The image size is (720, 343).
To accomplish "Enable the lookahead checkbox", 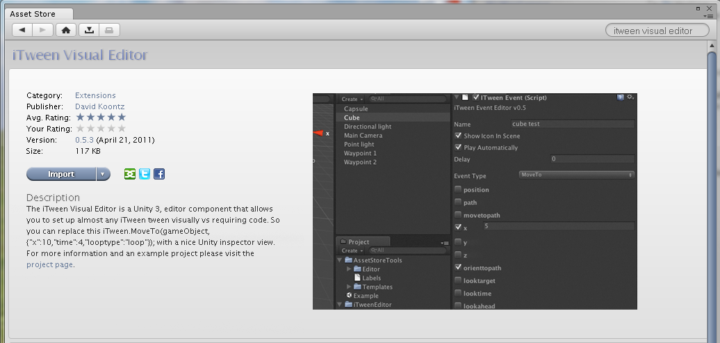I will (458, 306).
